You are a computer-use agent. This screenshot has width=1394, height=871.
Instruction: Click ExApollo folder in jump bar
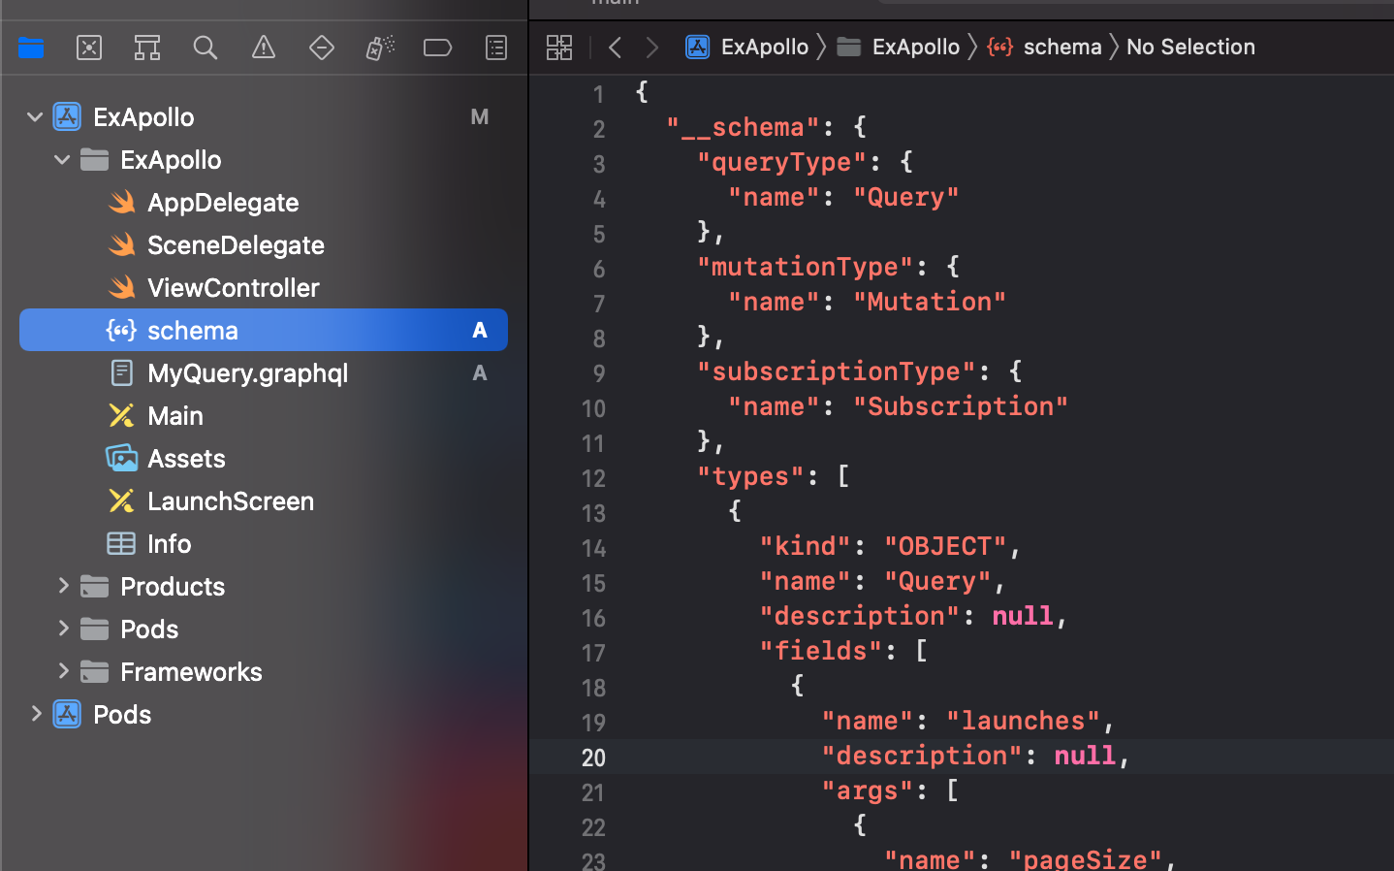pos(899,47)
